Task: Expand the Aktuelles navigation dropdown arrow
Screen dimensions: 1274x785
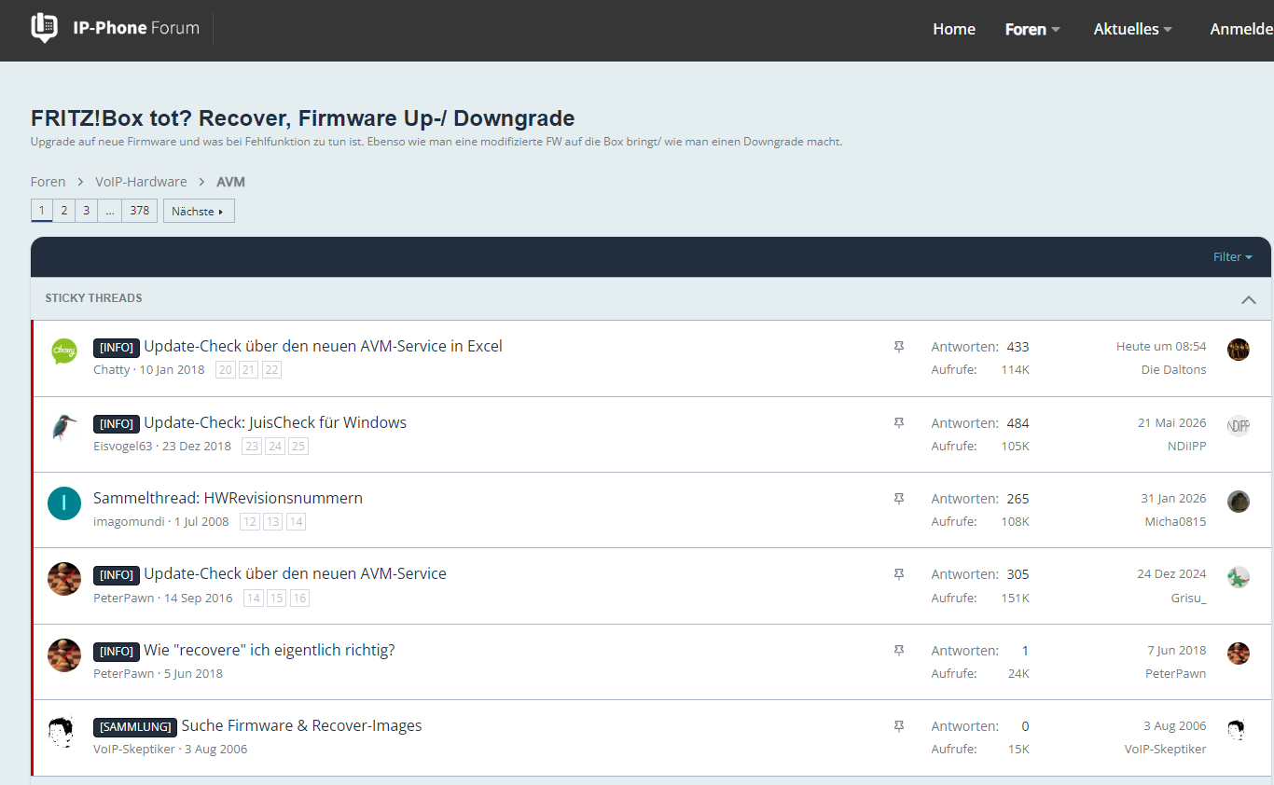Action: click(1167, 30)
